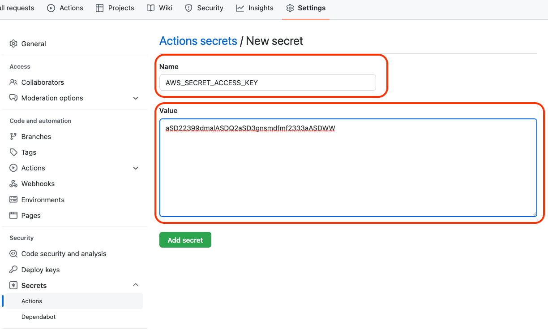Open the Wiki tab
The image size is (548, 331).
(x=160, y=8)
